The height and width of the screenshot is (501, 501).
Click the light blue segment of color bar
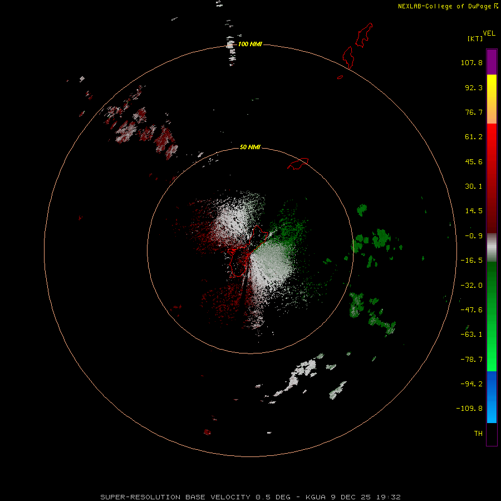tap(492, 411)
